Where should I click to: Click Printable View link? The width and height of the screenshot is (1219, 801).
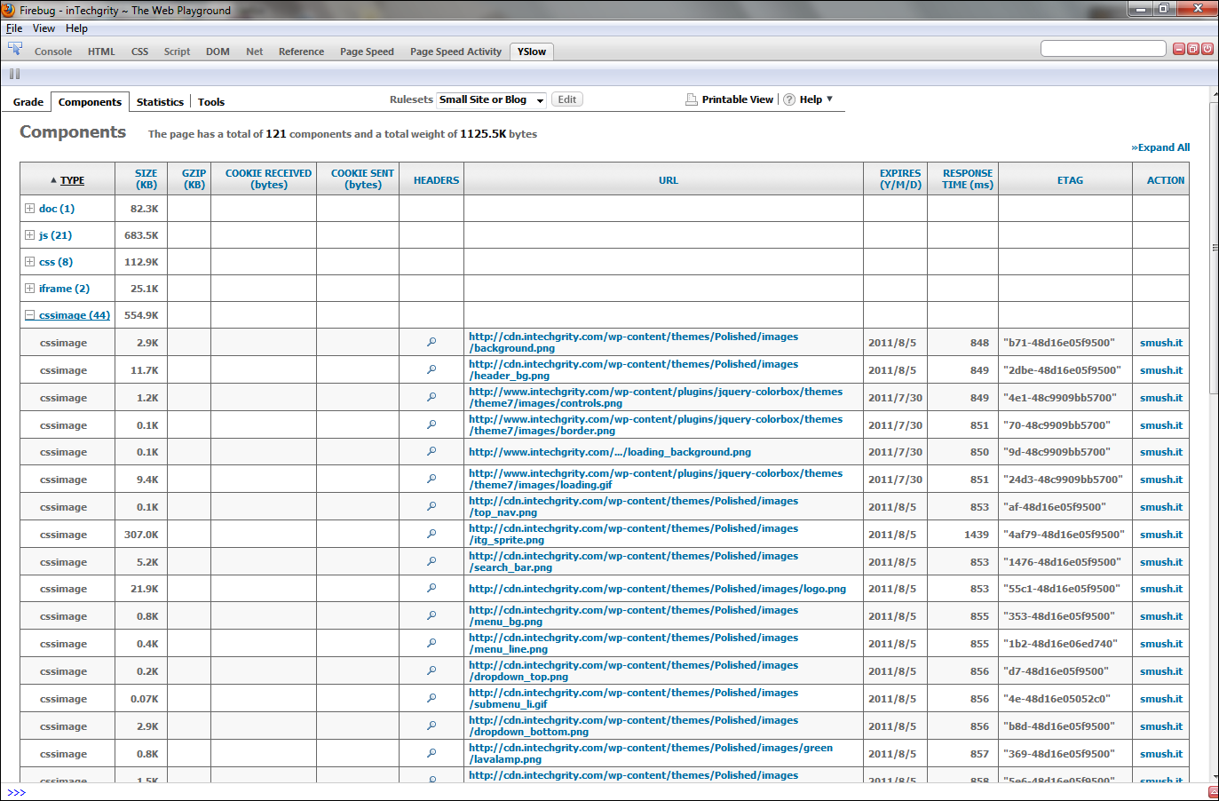(738, 99)
